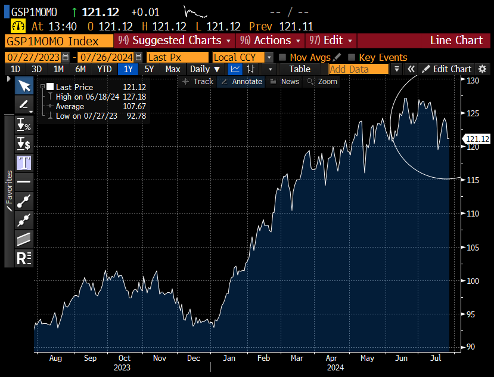Click the News button

coord(285,81)
